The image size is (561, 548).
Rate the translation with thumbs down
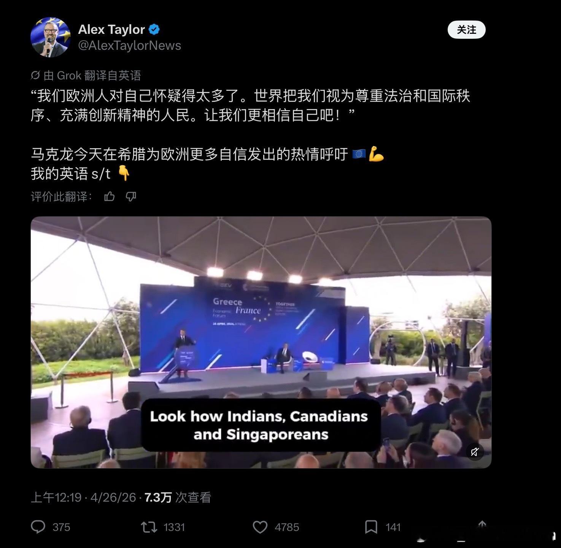click(131, 196)
